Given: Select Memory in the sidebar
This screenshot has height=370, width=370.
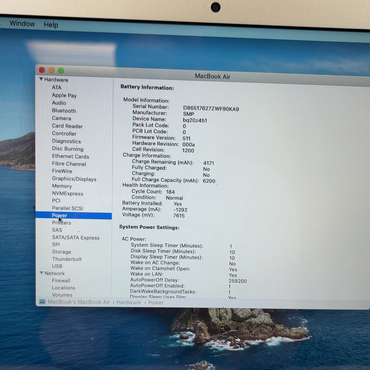Looking at the screenshot, I should (62, 186).
